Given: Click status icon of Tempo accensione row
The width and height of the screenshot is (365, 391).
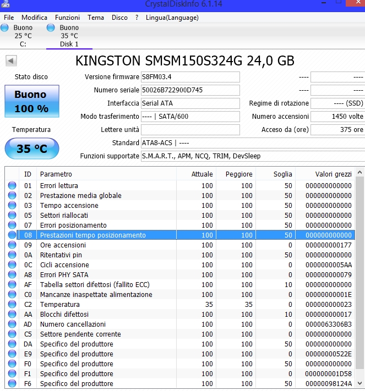Looking at the screenshot, I should 12,205.
